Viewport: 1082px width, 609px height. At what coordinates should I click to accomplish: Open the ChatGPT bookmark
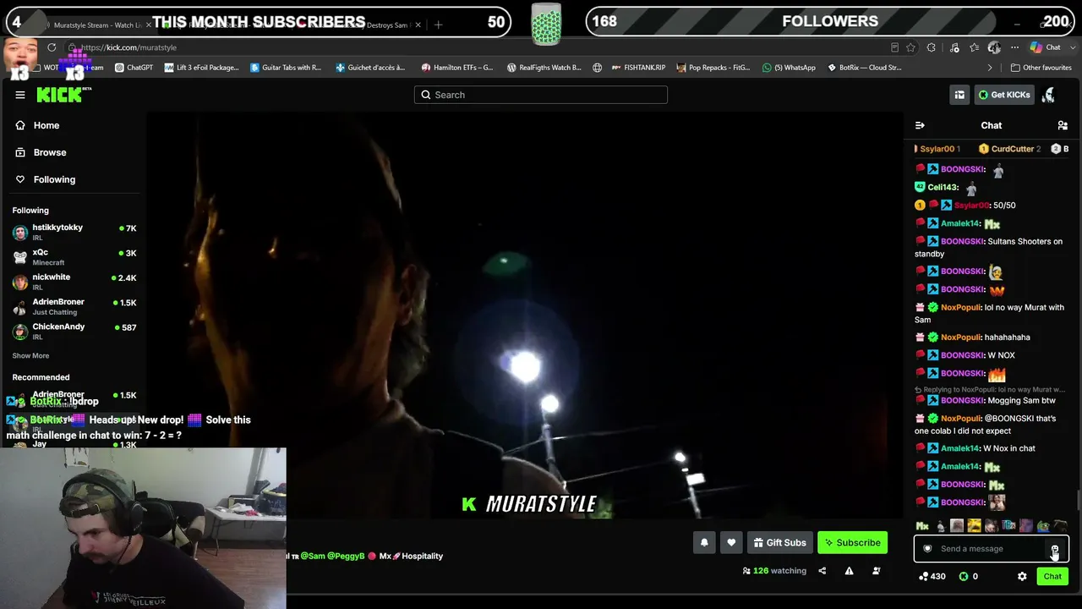click(x=134, y=68)
